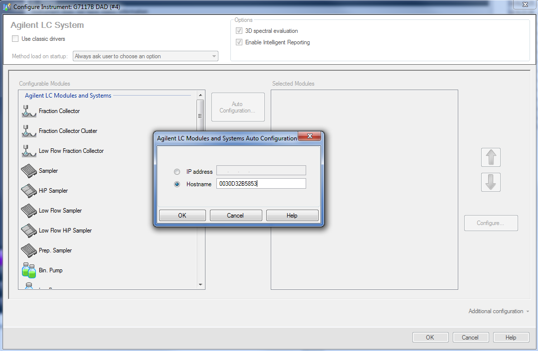
Task: Cancel the Auto Configuration dialog
Action: (236, 216)
